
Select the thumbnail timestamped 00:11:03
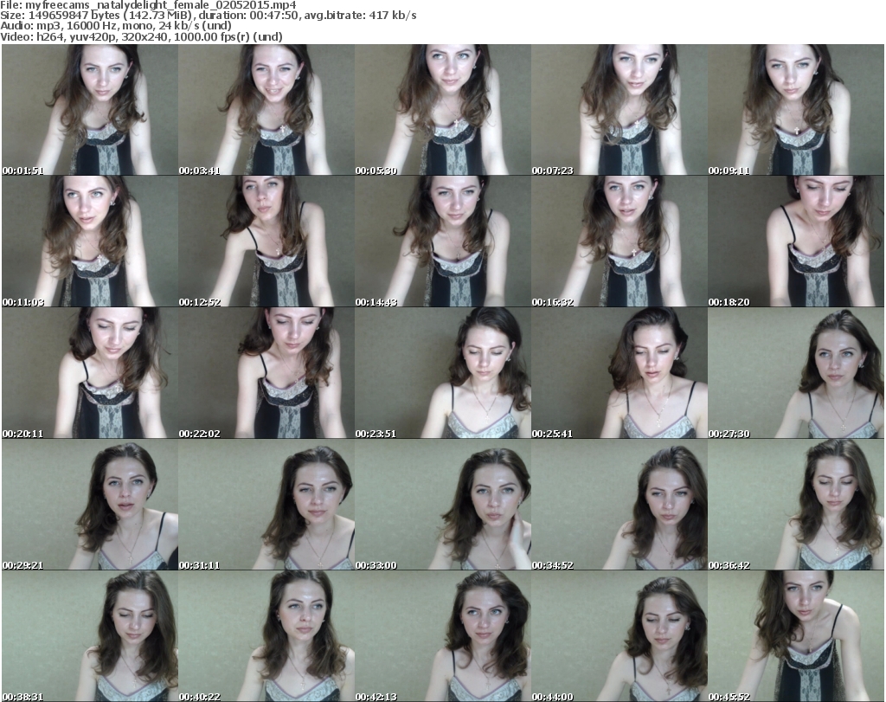90,242
